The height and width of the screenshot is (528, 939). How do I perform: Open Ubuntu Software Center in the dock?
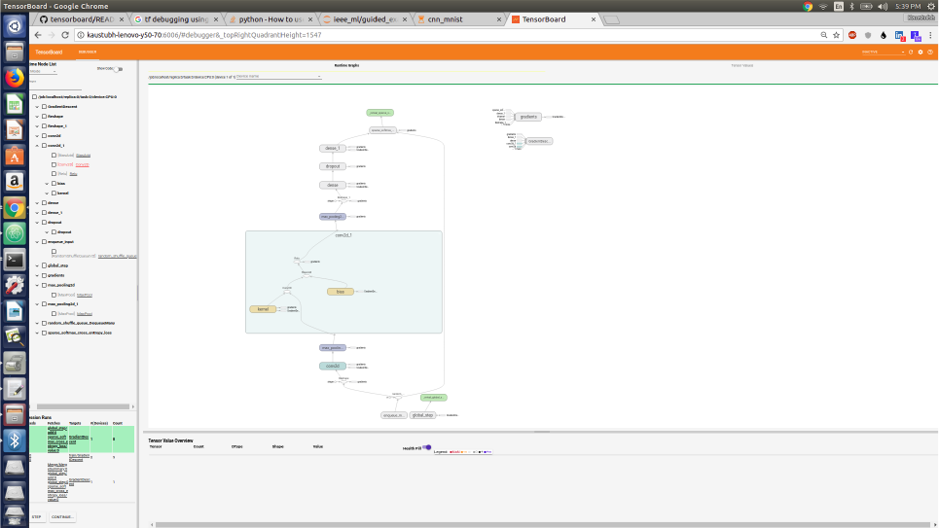click(x=15, y=156)
